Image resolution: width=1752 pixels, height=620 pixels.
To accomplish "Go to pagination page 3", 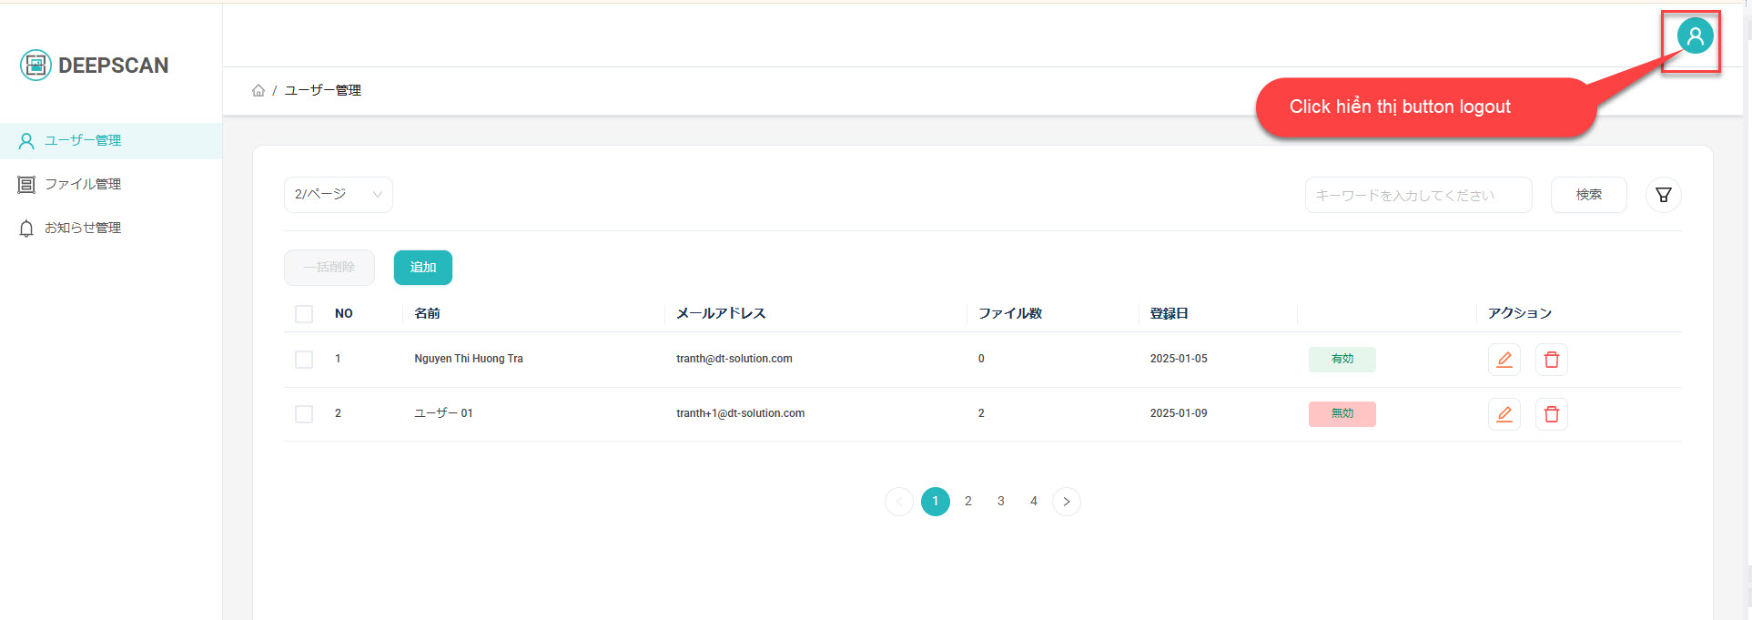I will click(1000, 502).
